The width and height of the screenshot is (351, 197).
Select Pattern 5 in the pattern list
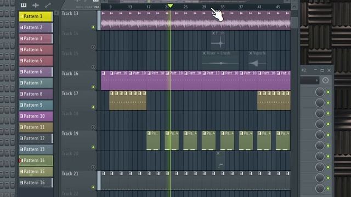(36, 61)
